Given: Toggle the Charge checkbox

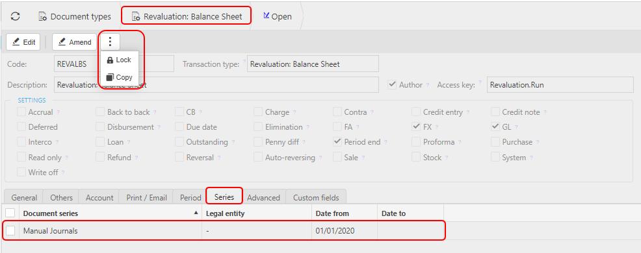Looking at the screenshot, I should pyautogui.click(x=258, y=112).
